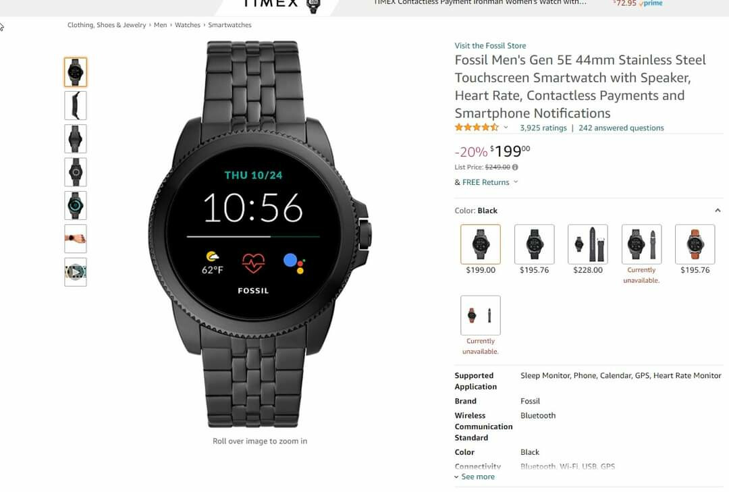
Task: Open the 3,925 ratings link
Action: tap(543, 128)
